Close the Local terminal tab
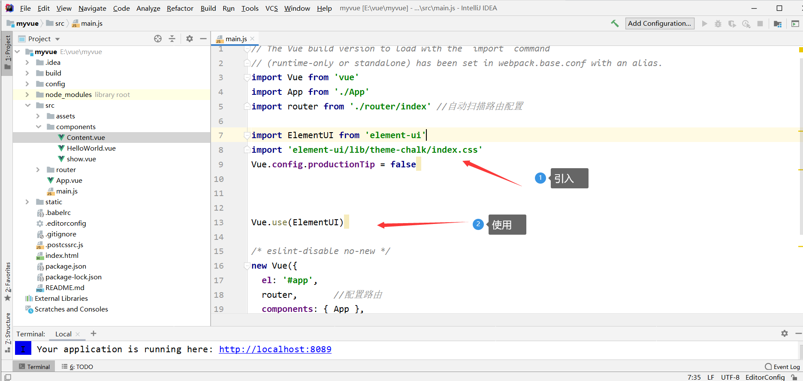 78,334
